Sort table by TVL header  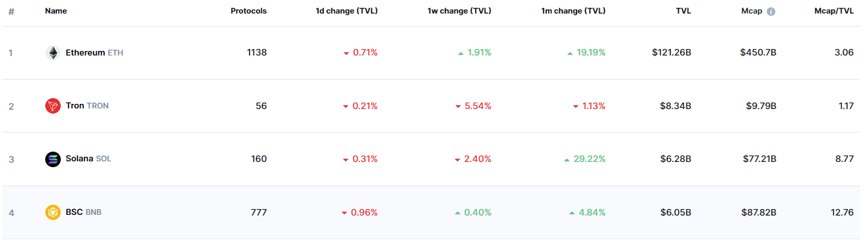pos(684,11)
